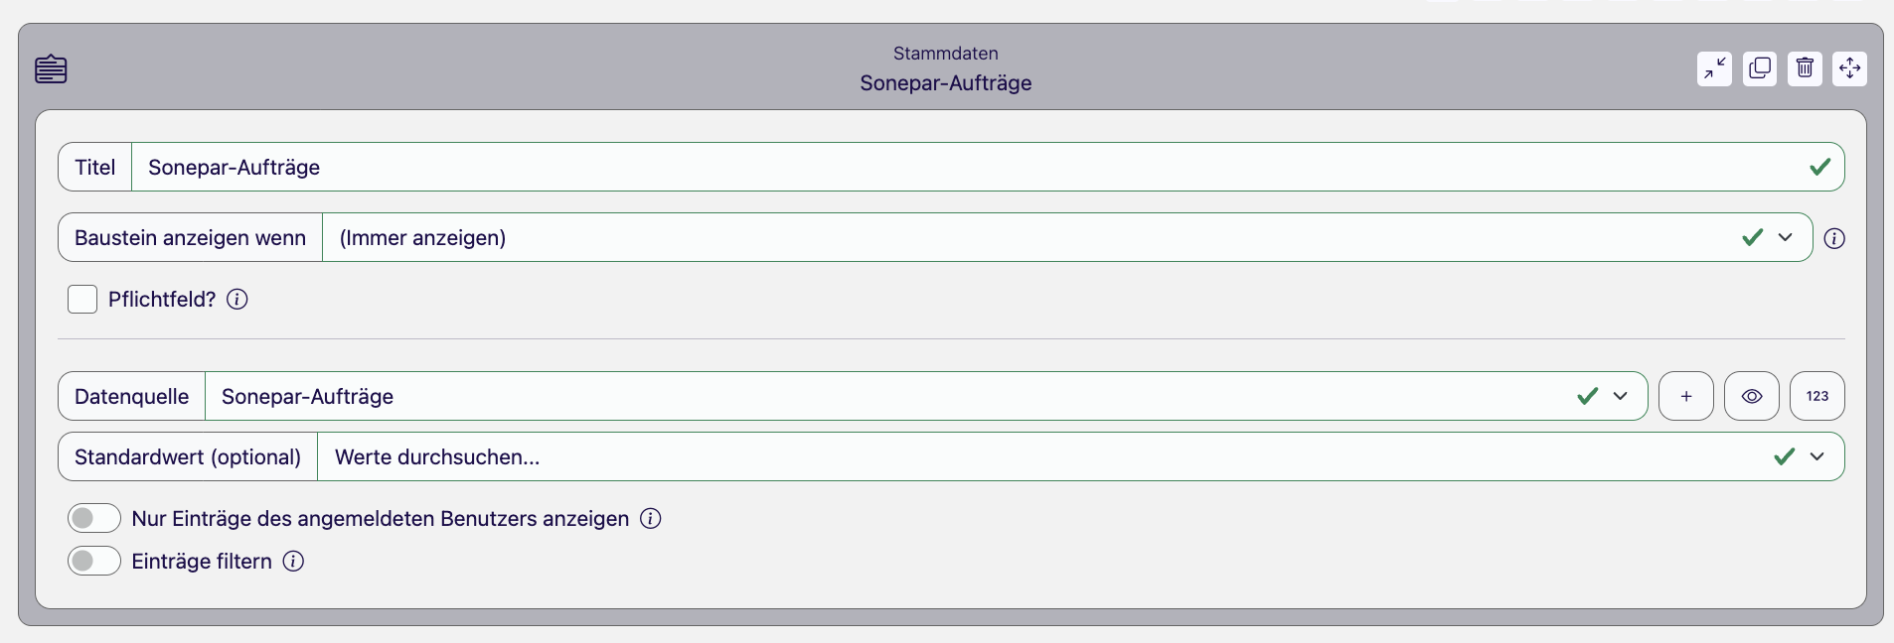Preview the Datenquelle with eye button

pos(1751,396)
